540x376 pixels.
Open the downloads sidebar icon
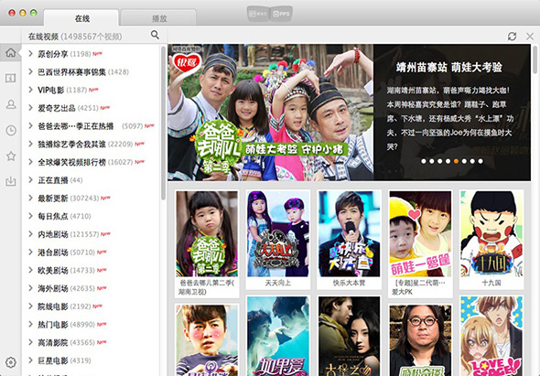[x=11, y=181]
